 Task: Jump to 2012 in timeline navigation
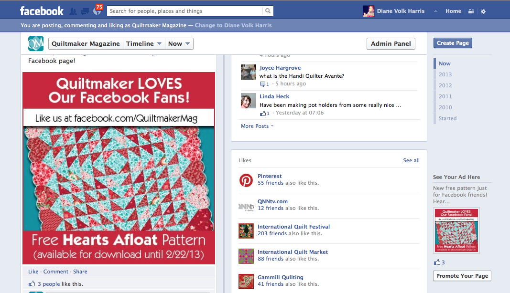(x=445, y=85)
